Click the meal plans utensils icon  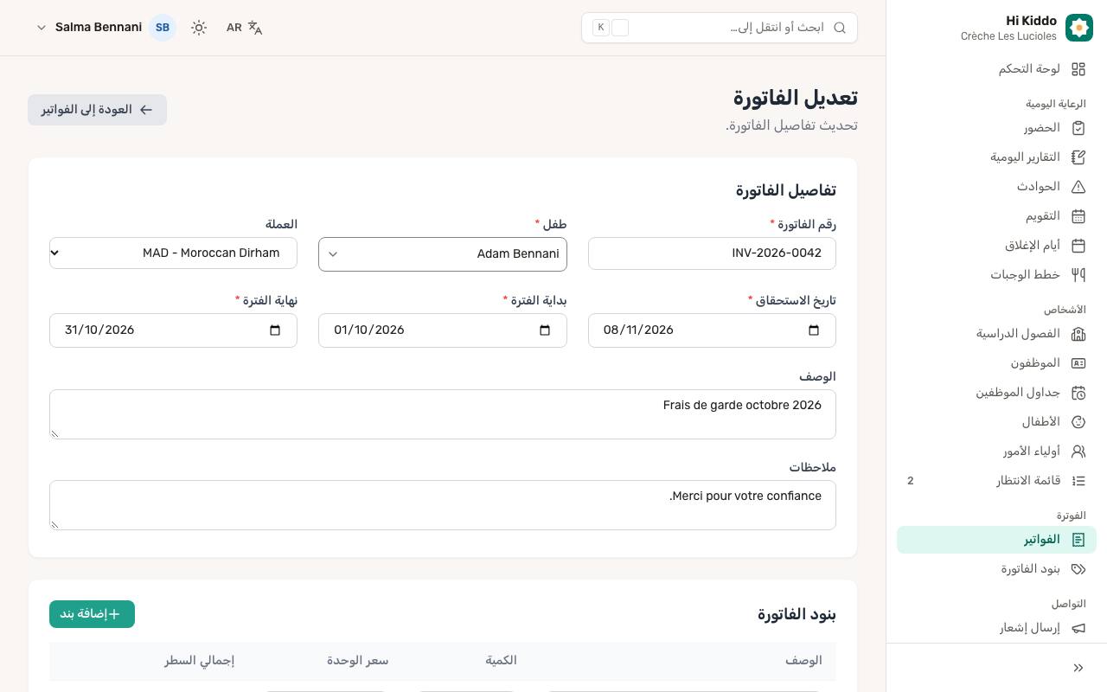pos(1078,275)
